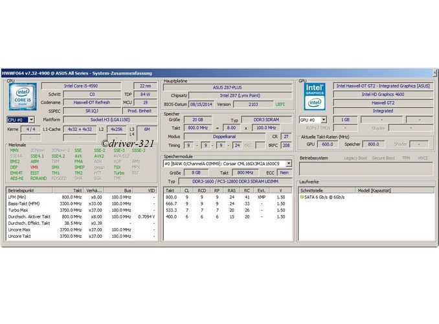Close the HWiNFO64 summary window
Viewport: 439px width, 324px height.
click(x=435, y=73)
